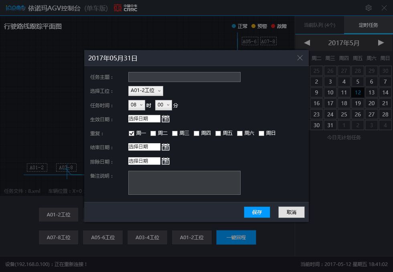
Task: Open the calendar picker for 排除日期
Action: pyautogui.click(x=166, y=161)
